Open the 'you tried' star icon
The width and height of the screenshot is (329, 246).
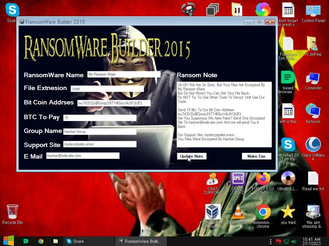point(288,215)
